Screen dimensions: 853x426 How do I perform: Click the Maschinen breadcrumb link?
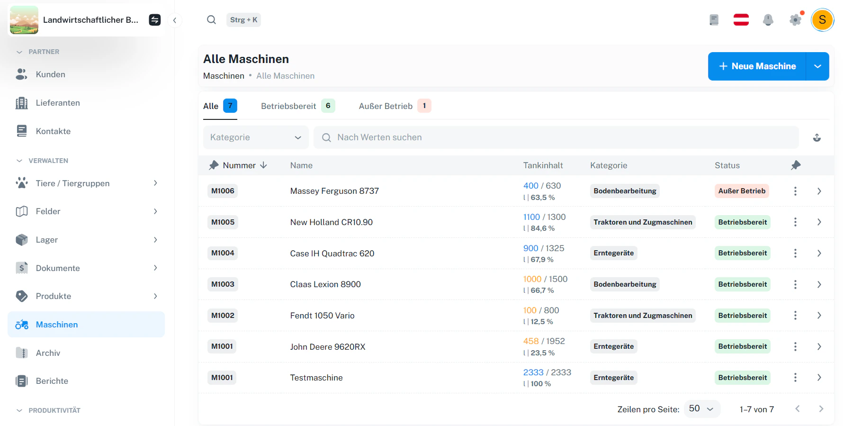coord(224,76)
